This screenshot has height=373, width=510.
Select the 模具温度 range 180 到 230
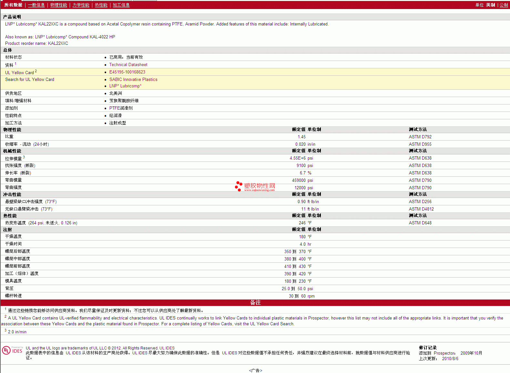(295, 281)
